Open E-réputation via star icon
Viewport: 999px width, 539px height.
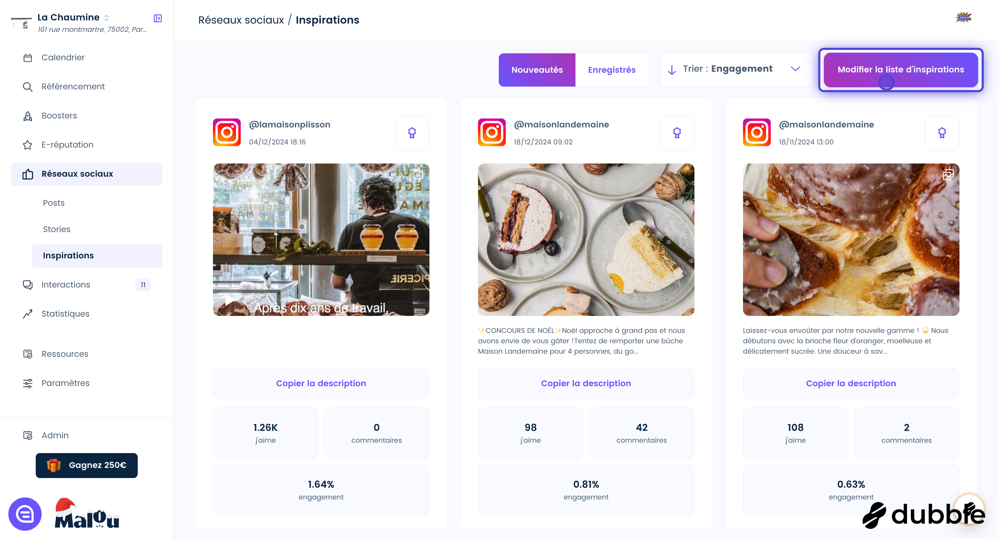[27, 145]
